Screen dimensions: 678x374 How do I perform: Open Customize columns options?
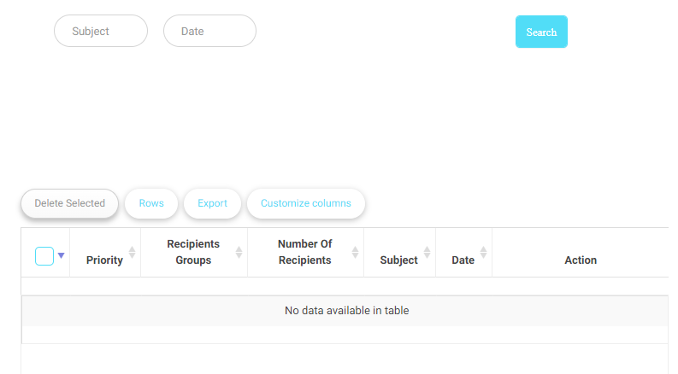[305, 203]
